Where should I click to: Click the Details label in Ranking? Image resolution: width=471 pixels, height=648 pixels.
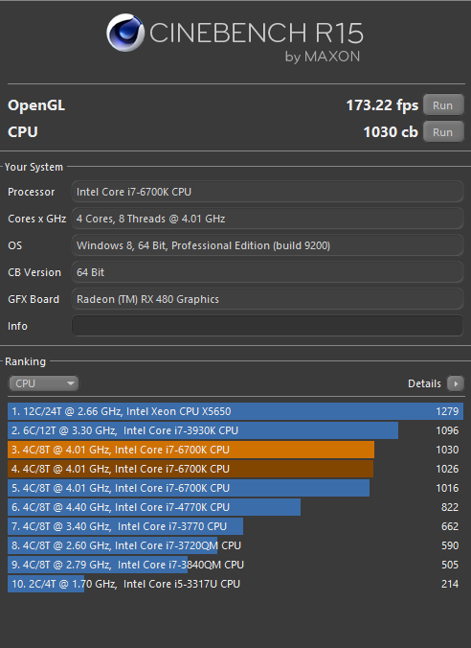pyautogui.click(x=424, y=383)
